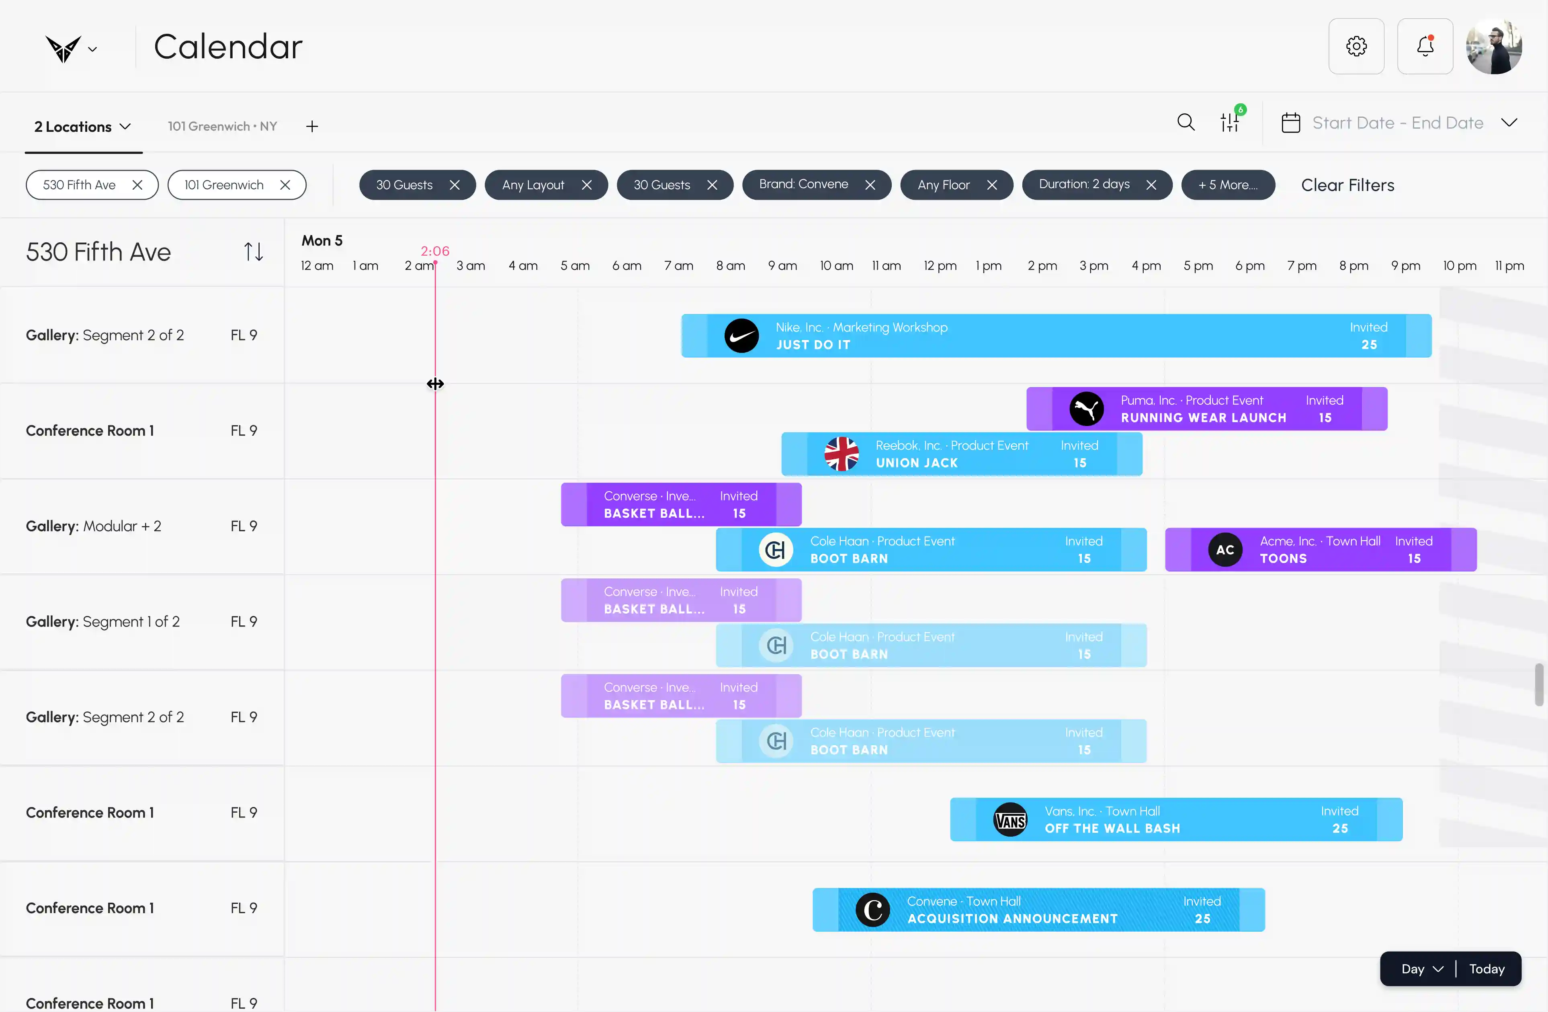Click the Cole Haan logo in lowest Boot Barn event

[776, 741]
